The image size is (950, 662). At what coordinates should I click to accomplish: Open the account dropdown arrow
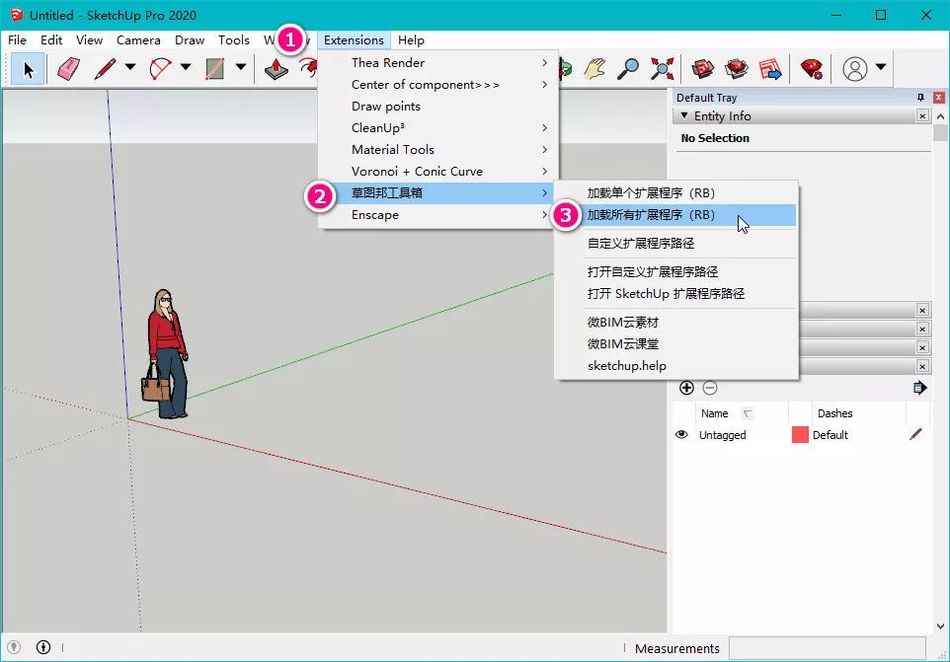click(x=881, y=66)
